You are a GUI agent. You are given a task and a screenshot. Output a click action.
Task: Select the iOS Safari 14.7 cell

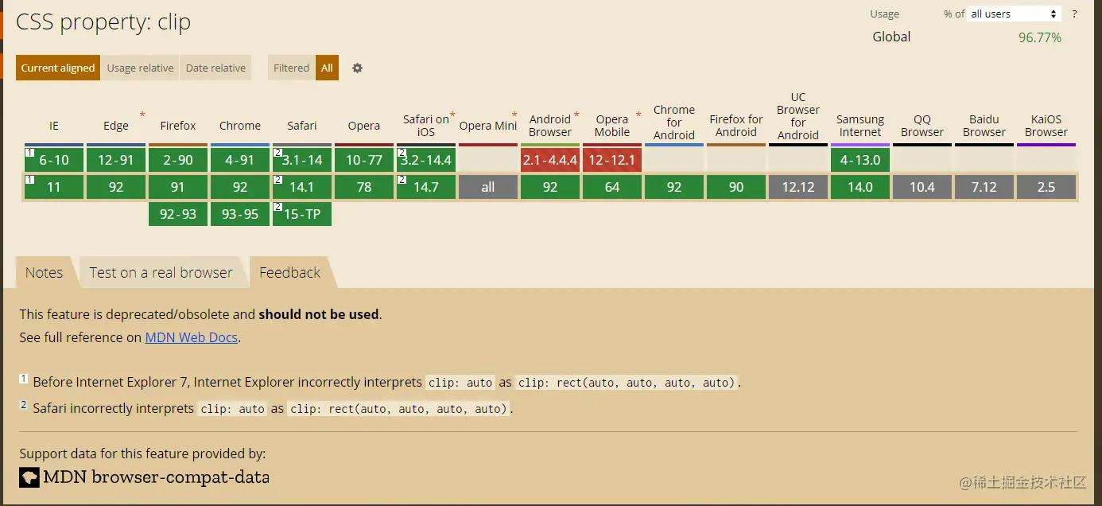coord(426,187)
